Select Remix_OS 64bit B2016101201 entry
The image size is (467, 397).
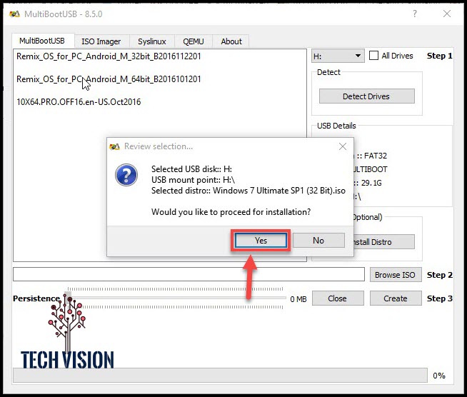(109, 79)
